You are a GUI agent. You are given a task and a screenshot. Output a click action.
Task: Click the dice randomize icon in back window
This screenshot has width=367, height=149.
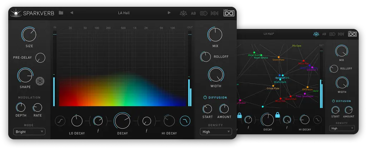[x=332, y=34]
